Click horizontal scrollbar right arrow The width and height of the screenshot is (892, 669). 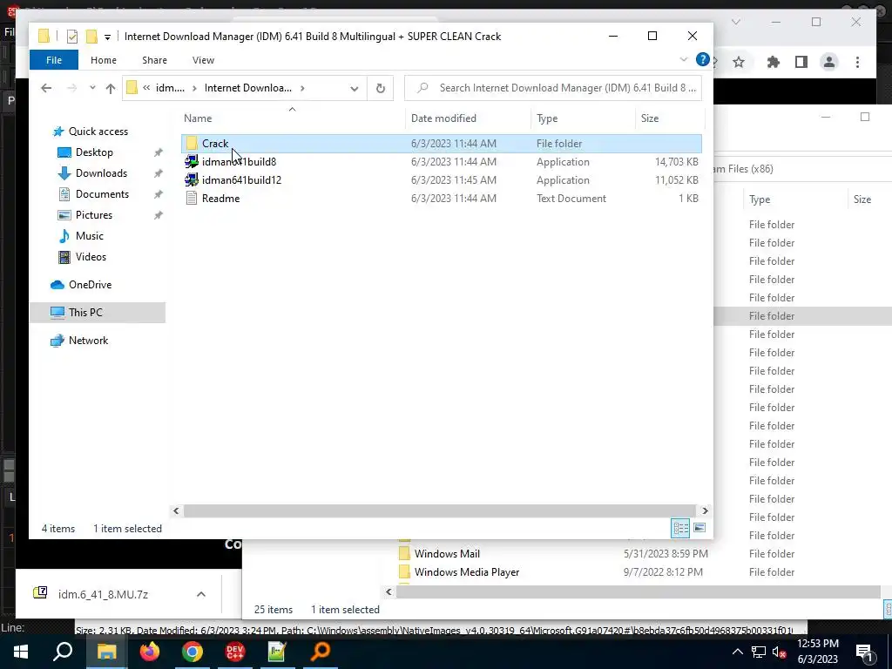click(x=705, y=510)
